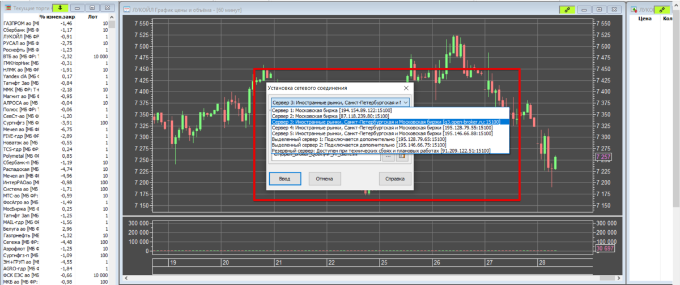Select Сервер 1: Московская биржа option

(390, 110)
